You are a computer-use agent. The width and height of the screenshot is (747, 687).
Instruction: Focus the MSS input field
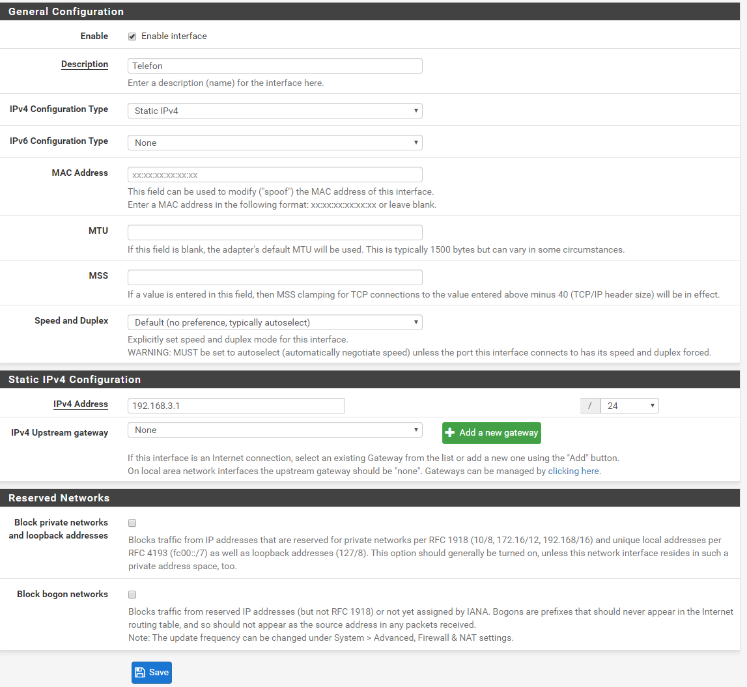(275, 277)
